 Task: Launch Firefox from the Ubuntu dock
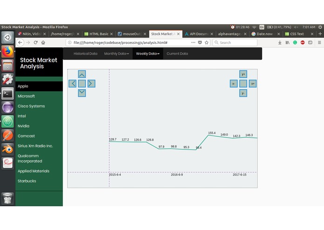tap(7, 52)
